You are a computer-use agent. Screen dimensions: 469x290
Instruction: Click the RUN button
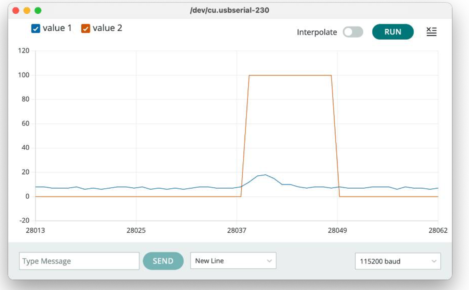393,32
